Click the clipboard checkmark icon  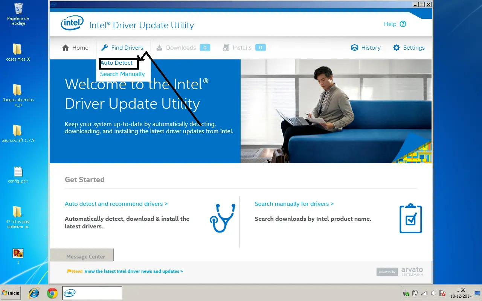[x=410, y=219]
